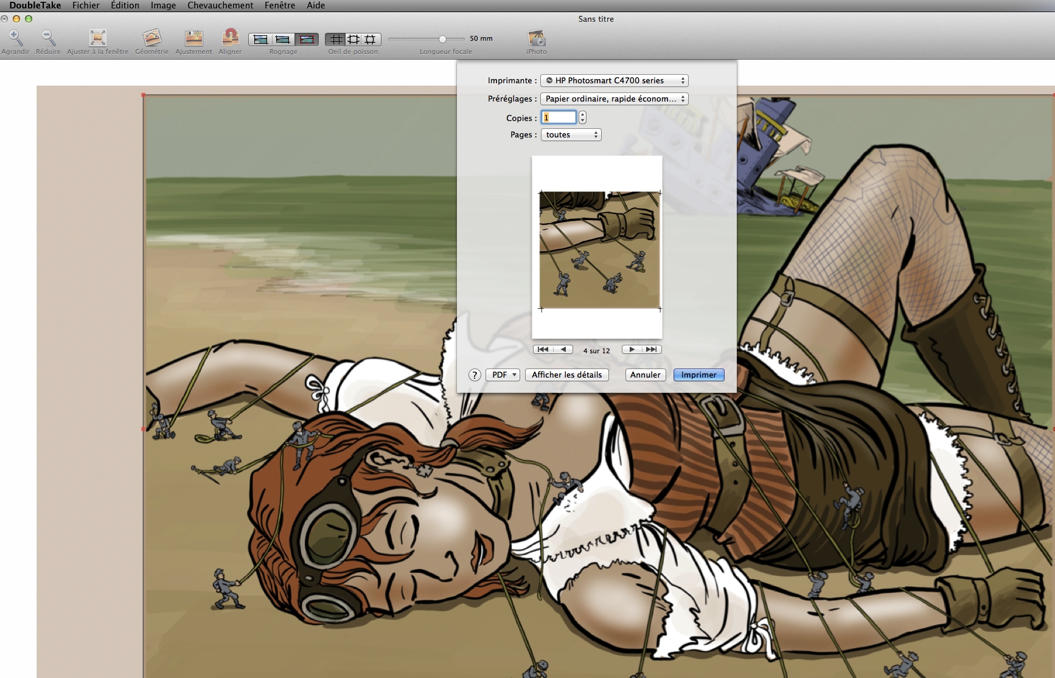Click the iPhoto export icon
This screenshot has height=678, width=1055.
coord(536,38)
